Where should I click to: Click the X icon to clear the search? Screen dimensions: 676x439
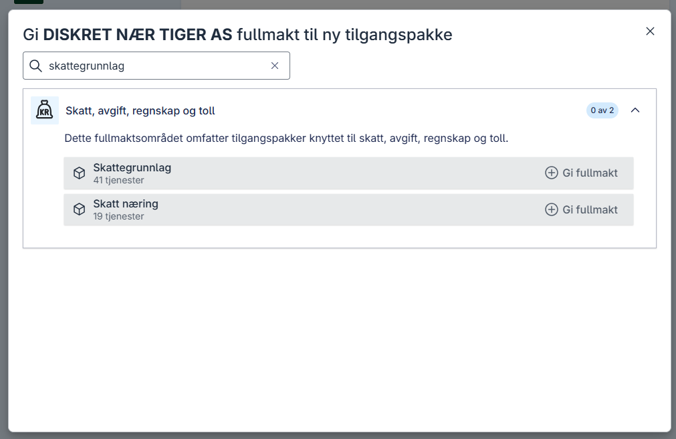pos(274,66)
